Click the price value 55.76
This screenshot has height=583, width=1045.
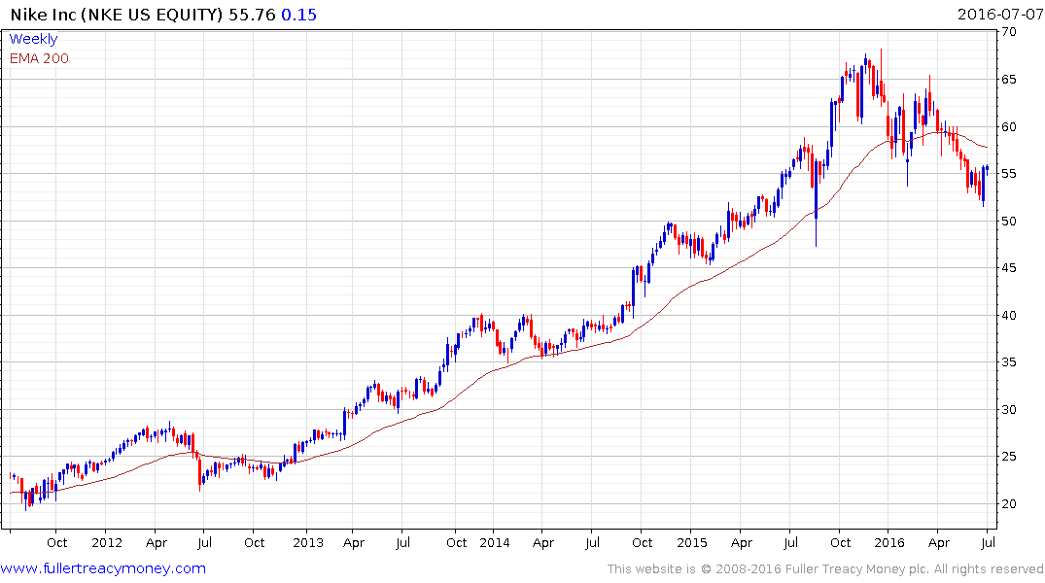[252, 15]
